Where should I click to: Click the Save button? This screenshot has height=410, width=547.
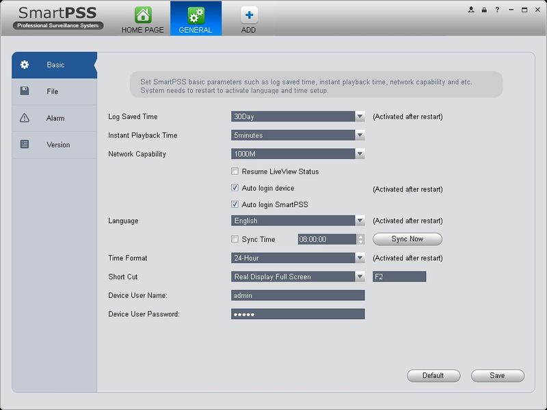point(498,375)
